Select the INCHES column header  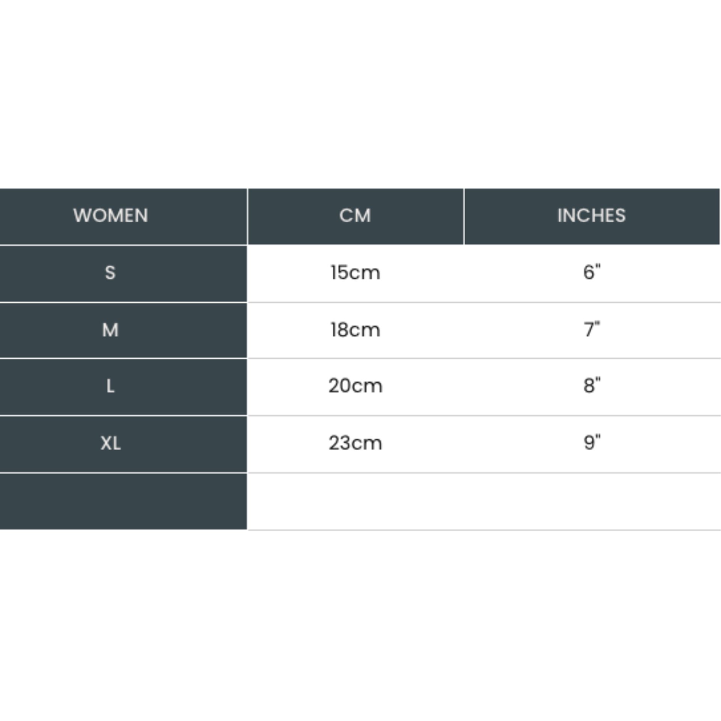point(591,216)
